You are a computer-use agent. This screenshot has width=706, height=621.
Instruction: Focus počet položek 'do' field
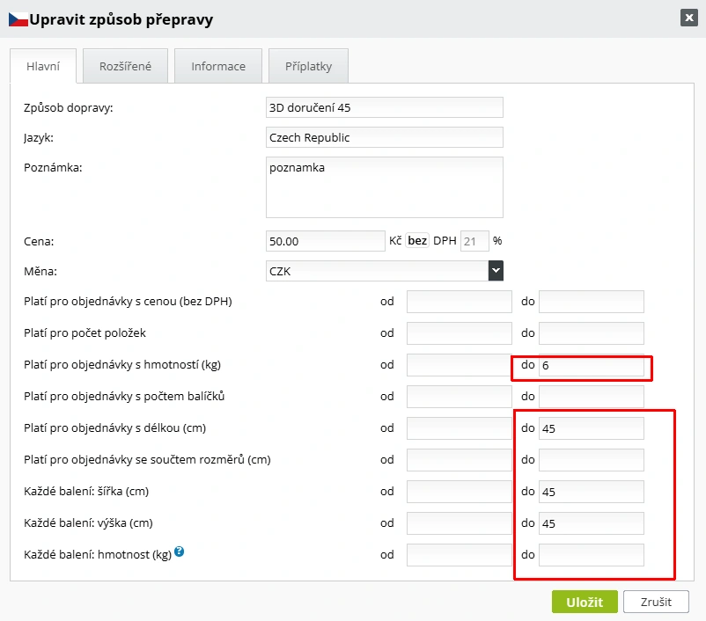(592, 333)
